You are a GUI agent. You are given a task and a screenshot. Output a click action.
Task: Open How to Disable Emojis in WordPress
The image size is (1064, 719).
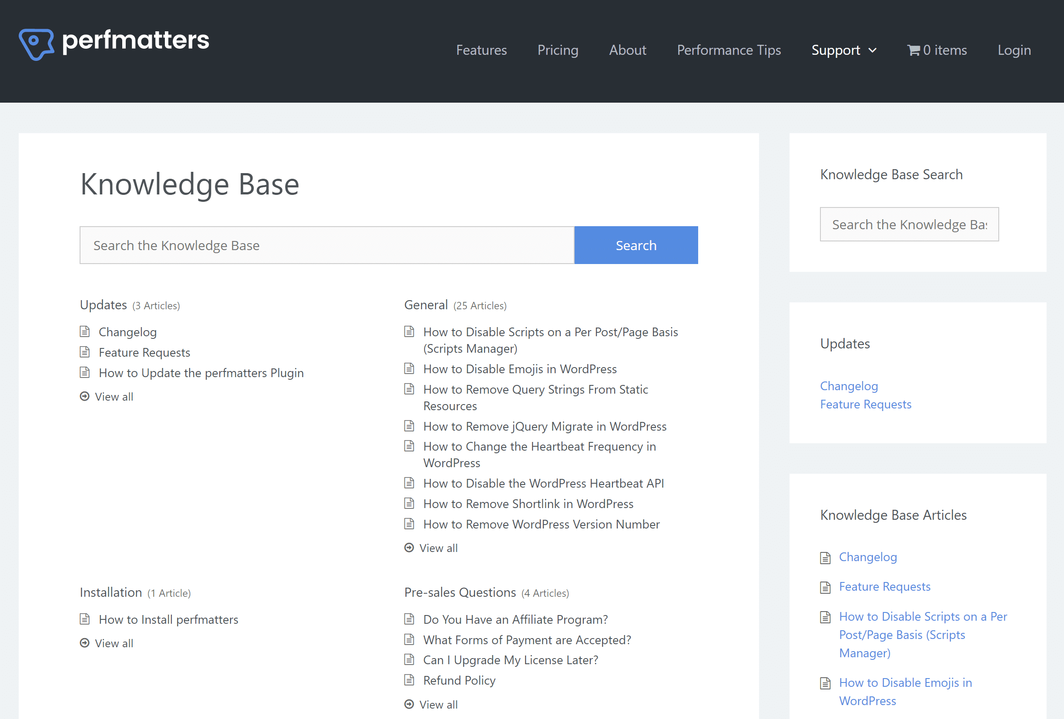(520, 368)
